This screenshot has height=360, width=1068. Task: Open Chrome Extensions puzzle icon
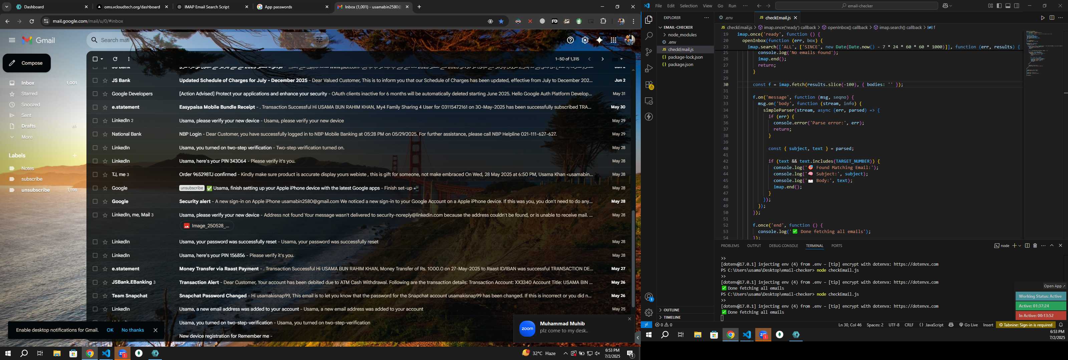click(603, 21)
